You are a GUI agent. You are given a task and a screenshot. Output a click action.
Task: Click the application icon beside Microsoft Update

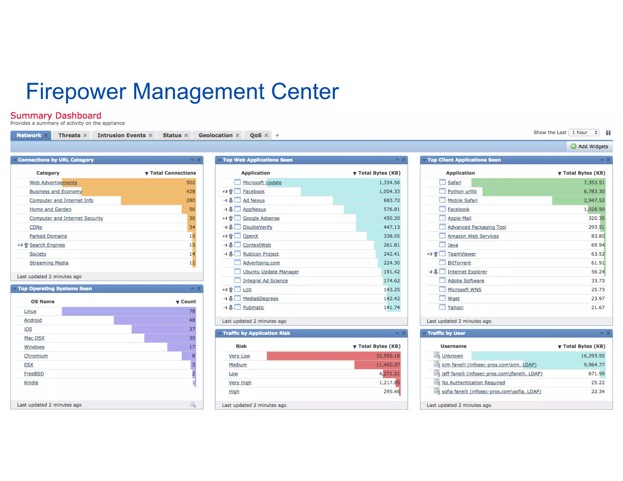[x=238, y=182]
